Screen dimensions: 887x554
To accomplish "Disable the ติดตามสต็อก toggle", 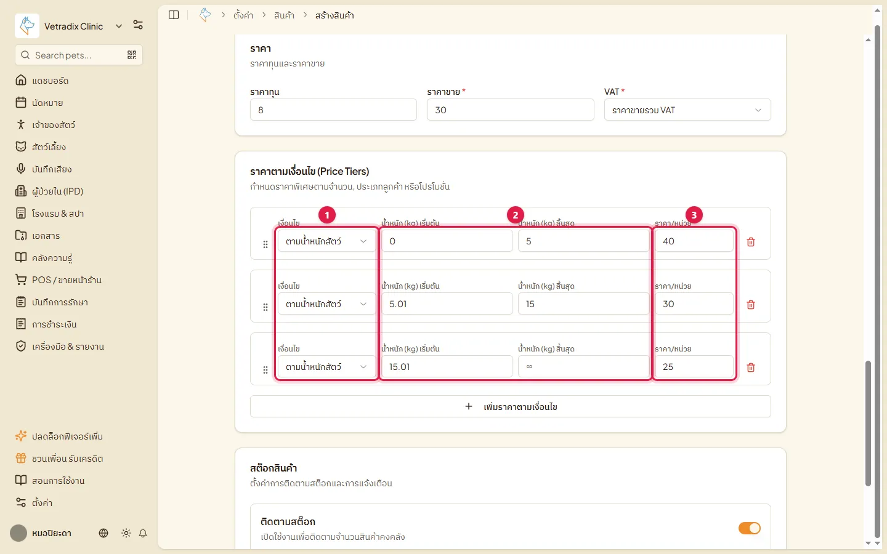I will 750,528.
